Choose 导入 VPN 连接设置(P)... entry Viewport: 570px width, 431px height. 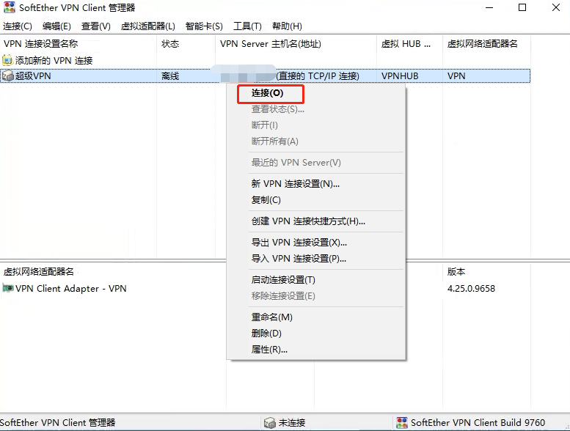316,259
